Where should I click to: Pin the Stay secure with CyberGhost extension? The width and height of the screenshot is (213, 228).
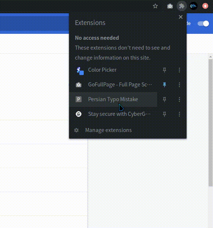[x=165, y=114]
